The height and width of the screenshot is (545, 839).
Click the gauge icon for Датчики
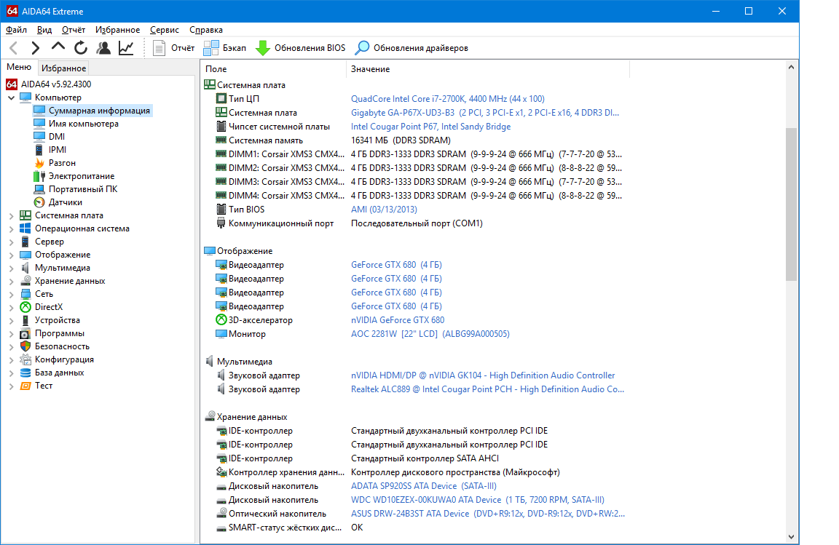[x=39, y=202]
